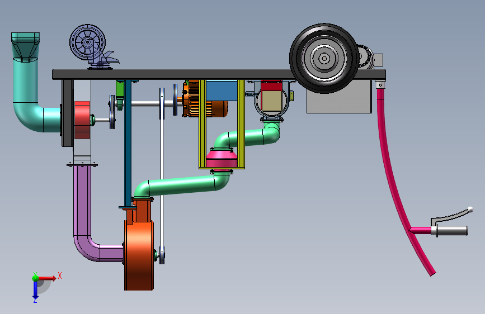Select the dark teal vertical post
The width and height of the screenshot is (485, 314).
coord(128,144)
